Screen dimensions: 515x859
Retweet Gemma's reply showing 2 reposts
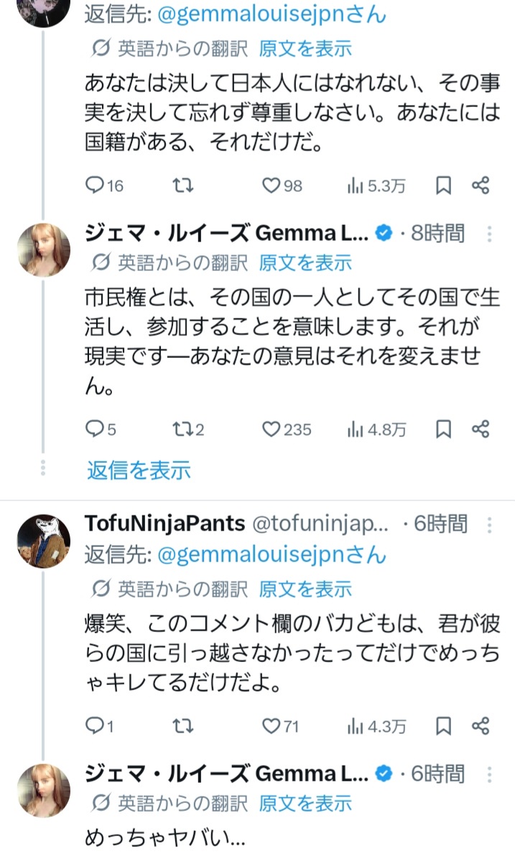[184, 430]
